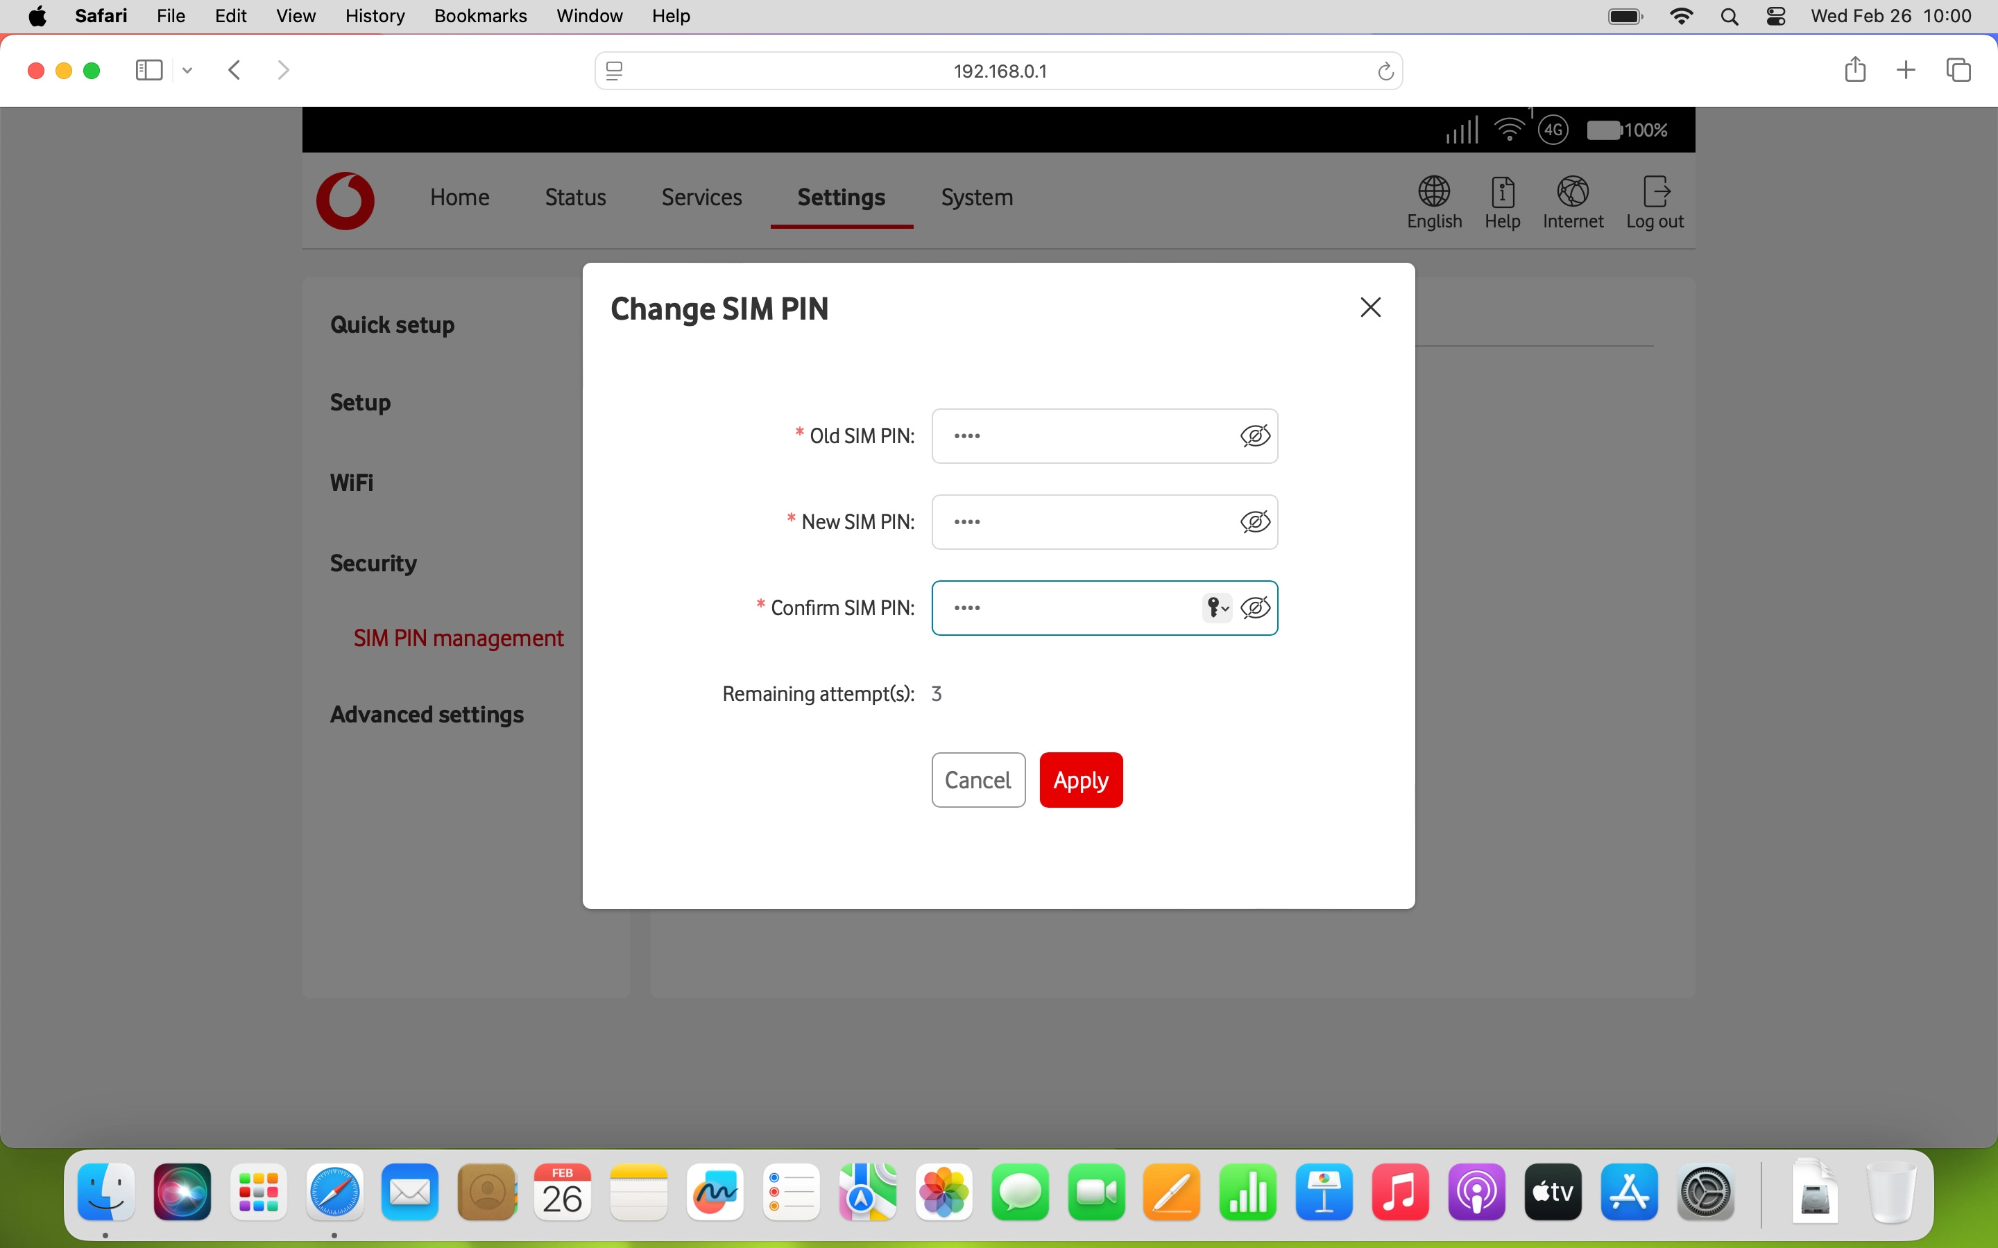Close the Change SIM PIN dialog

(1371, 307)
